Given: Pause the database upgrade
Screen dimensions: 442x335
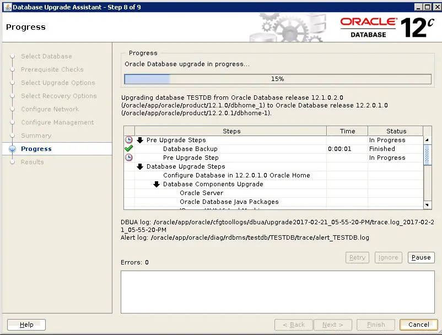Looking at the screenshot, I should pos(421,257).
